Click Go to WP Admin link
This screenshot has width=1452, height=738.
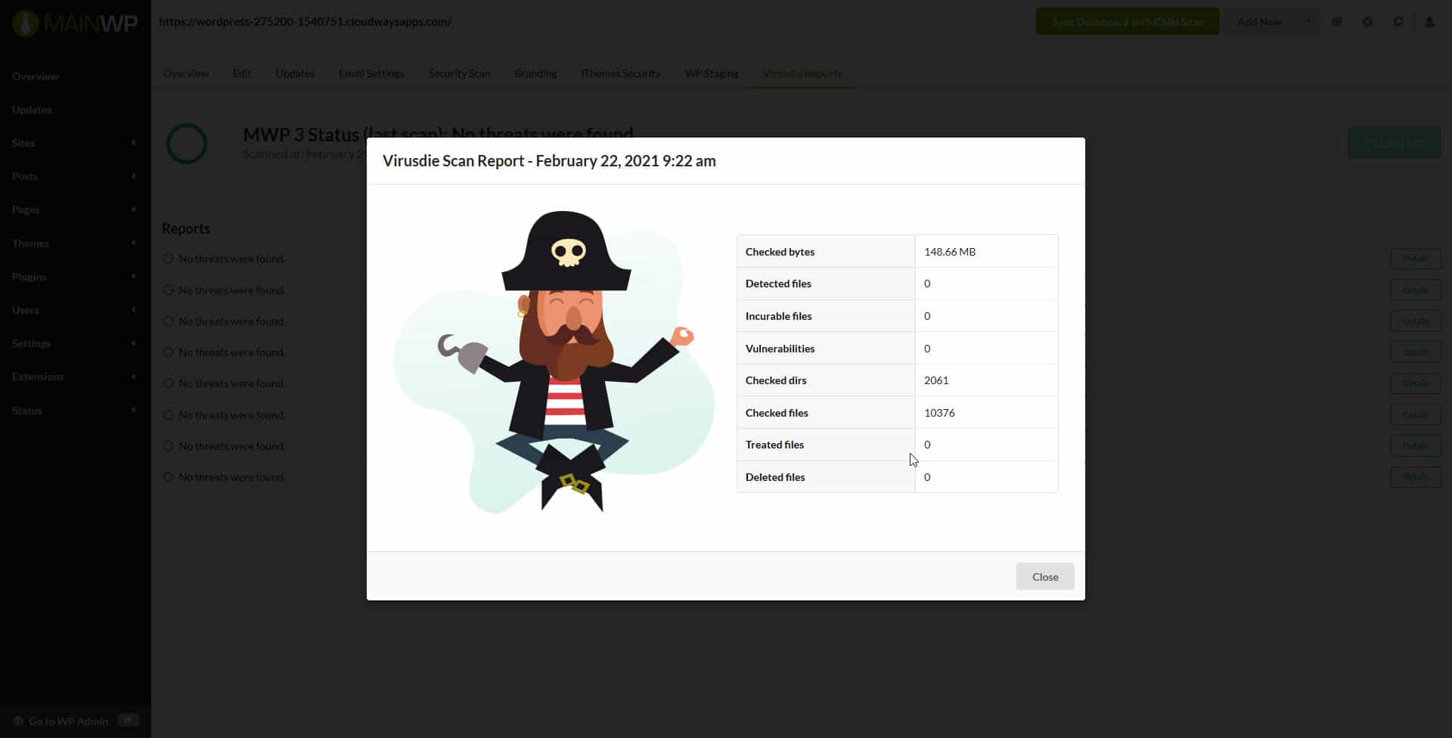tap(69, 721)
